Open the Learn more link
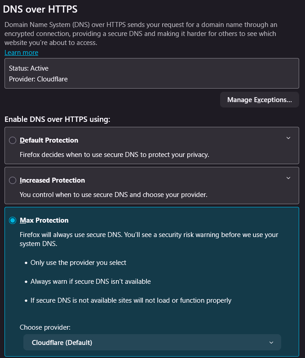This screenshot has height=358, width=305. click(21, 53)
